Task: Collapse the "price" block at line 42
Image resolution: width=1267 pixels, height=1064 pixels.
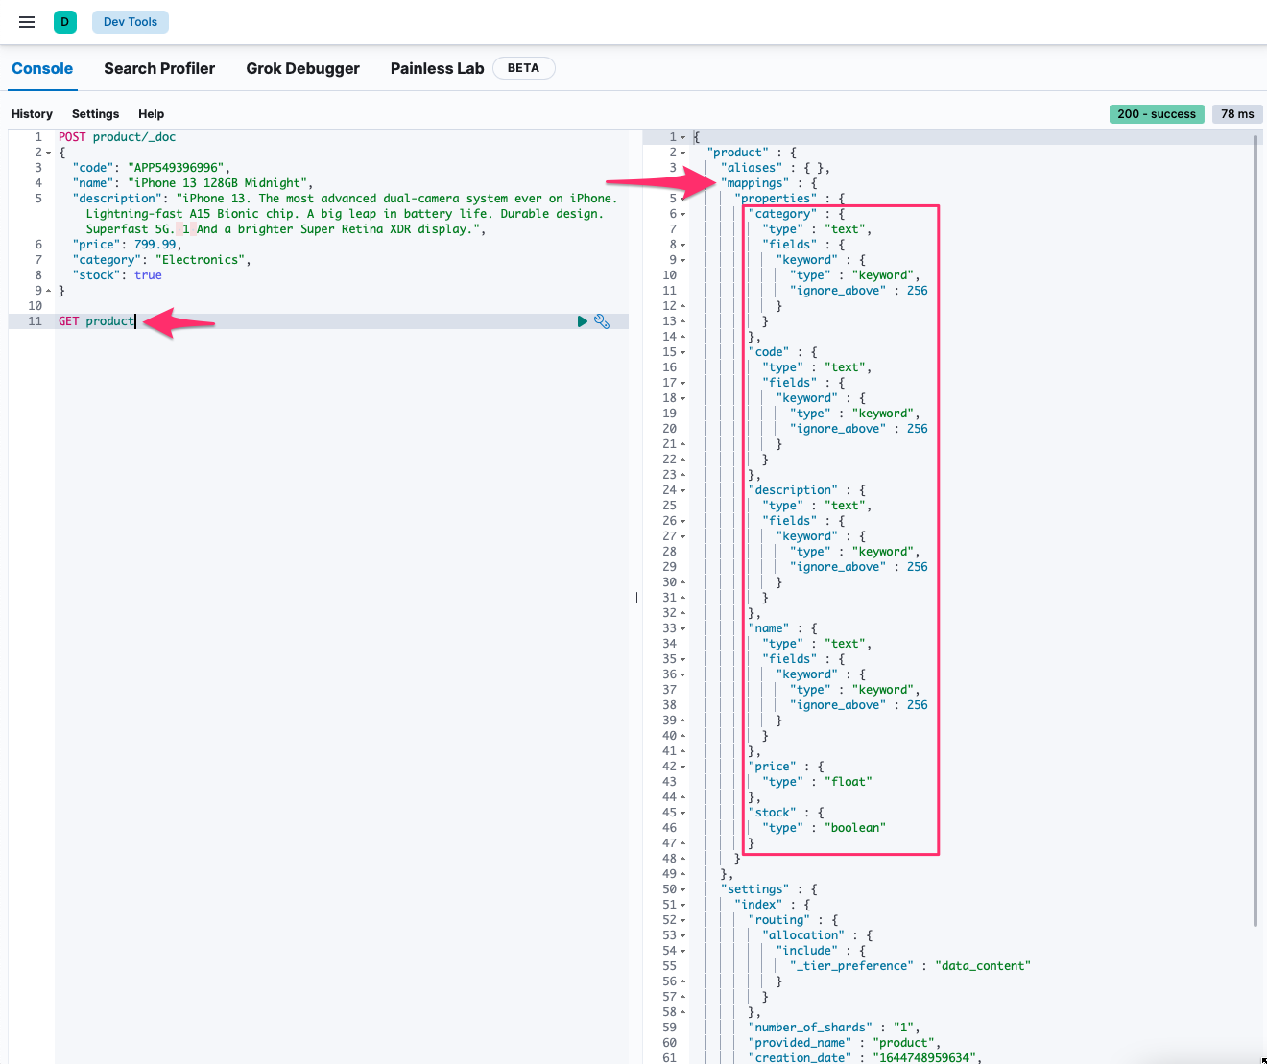Action: click(683, 767)
